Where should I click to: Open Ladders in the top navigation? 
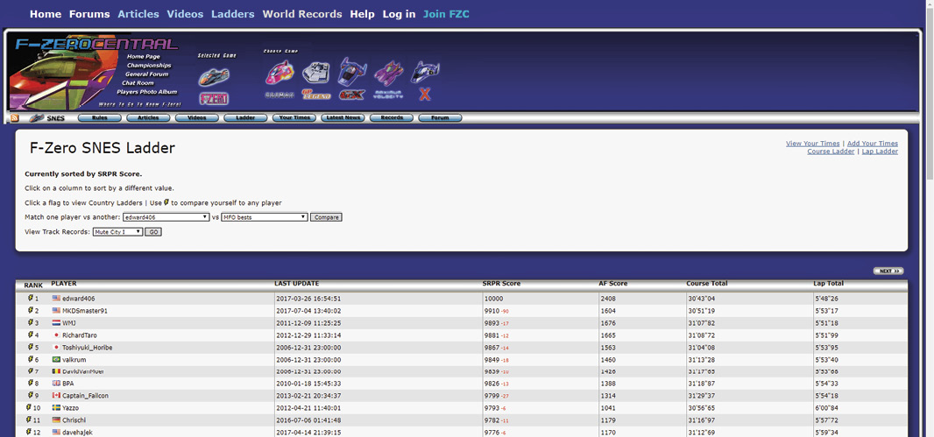click(x=233, y=14)
